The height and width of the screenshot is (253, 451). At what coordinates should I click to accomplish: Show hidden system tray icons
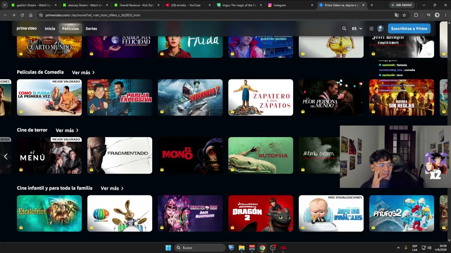click(398, 248)
